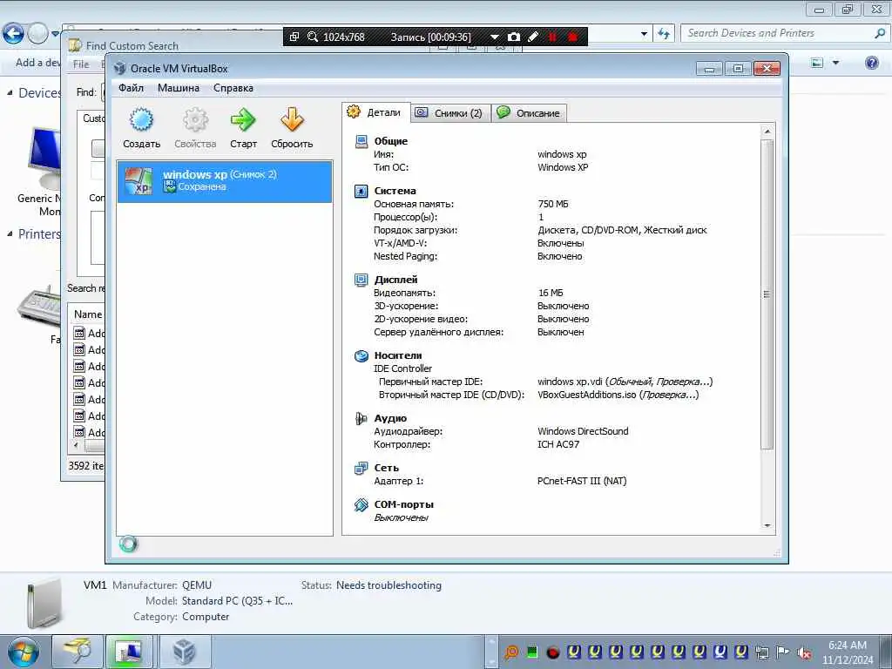Image resolution: width=892 pixels, height=669 pixels.
Task: Open the search tool taskbar button
Action: pos(78,652)
